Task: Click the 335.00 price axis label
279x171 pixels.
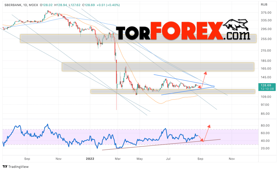Action: (266, 20)
